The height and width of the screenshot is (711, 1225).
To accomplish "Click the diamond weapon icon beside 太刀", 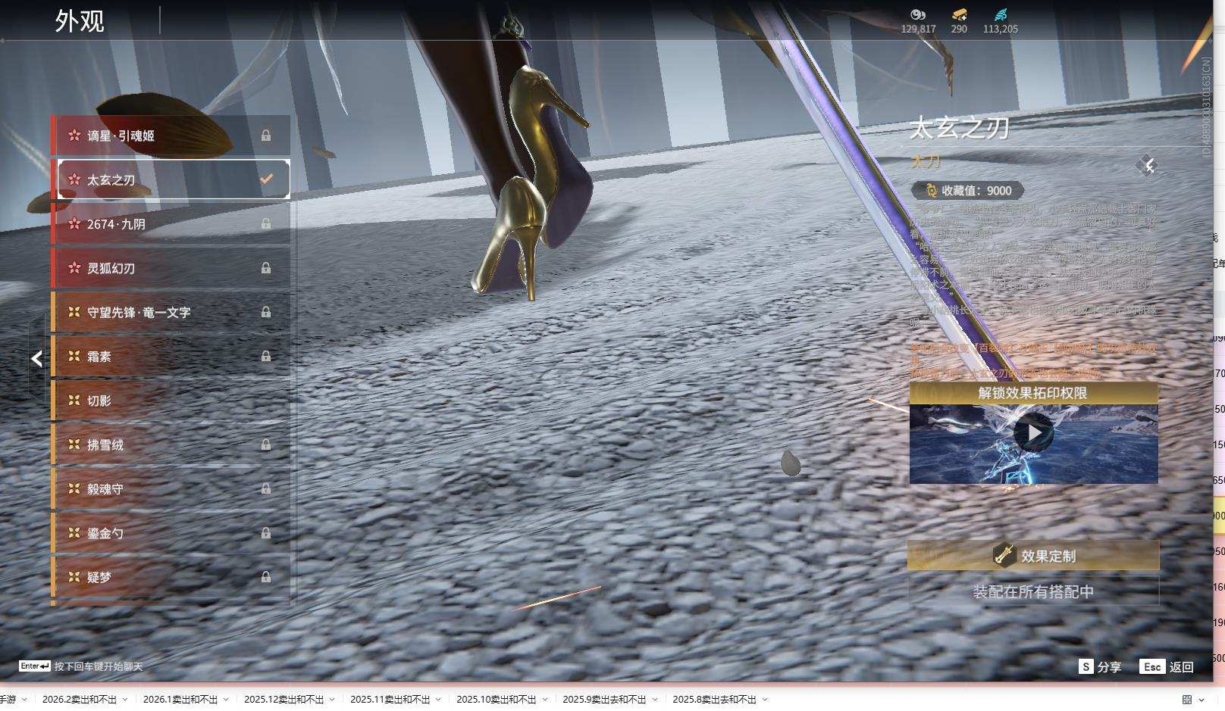I will pyautogui.click(x=1148, y=166).
